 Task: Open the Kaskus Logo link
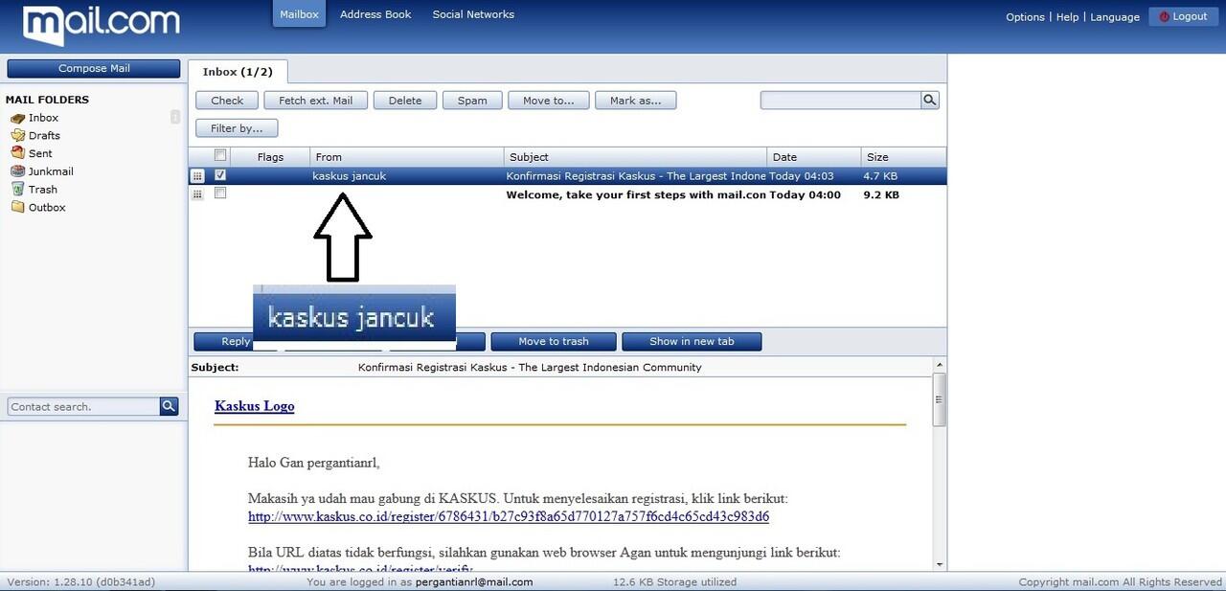pos(254,406)
